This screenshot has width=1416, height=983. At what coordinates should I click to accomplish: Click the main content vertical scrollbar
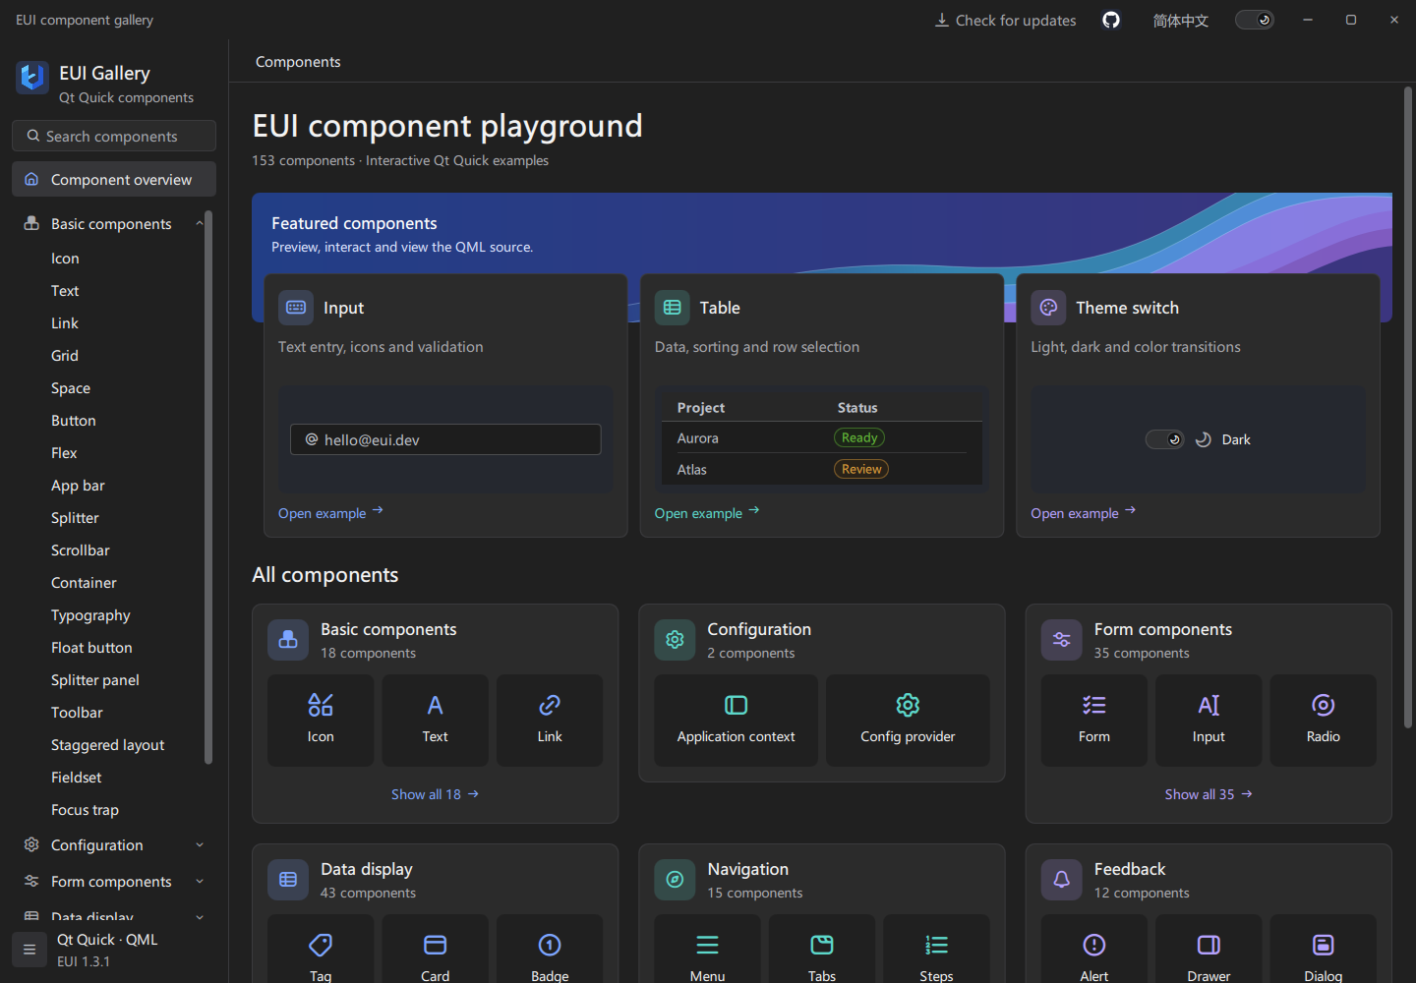pos(1407,408)
